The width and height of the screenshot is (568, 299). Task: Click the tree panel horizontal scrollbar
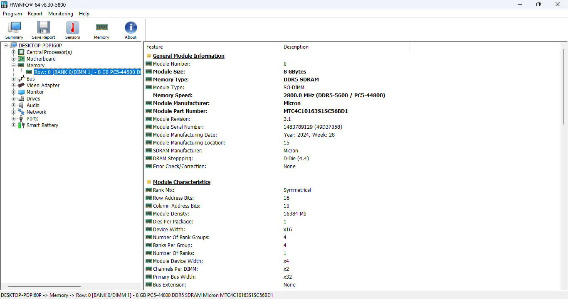44,286
